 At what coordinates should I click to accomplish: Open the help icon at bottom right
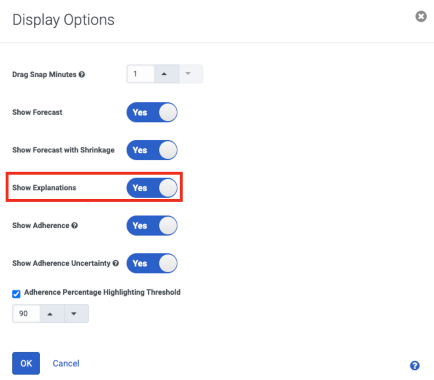coord(415,366)
